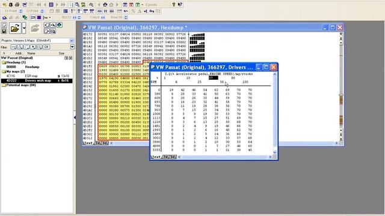Toggle the first filter button beside Filter label
385x216 pixels.
tap(14, 47)
